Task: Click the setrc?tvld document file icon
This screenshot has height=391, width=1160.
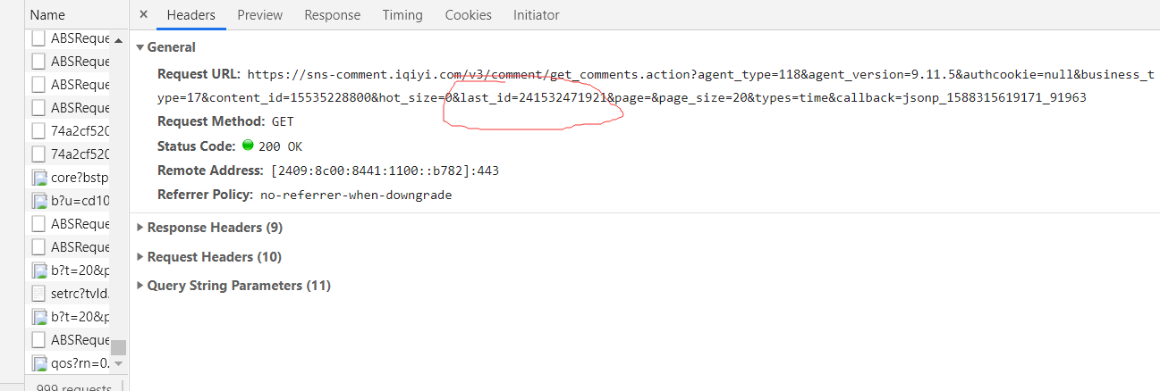Action: pos(38,294)
